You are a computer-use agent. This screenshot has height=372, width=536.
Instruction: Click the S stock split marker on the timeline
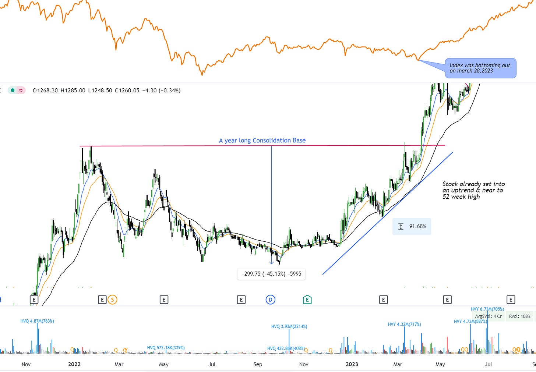pos(113,300)
